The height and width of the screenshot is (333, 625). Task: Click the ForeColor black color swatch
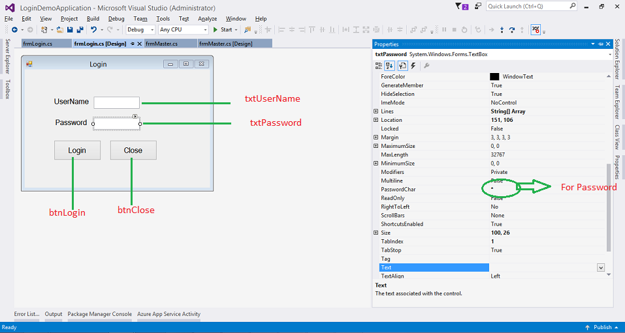494,76
